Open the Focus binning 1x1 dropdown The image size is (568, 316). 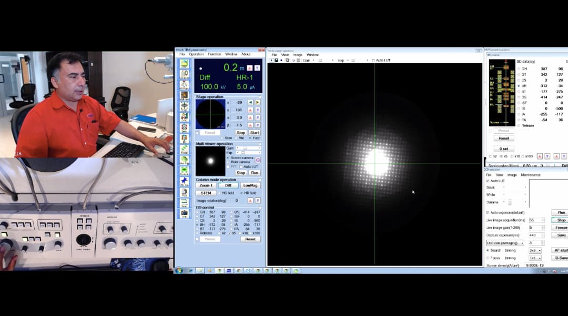pos(535,258)
